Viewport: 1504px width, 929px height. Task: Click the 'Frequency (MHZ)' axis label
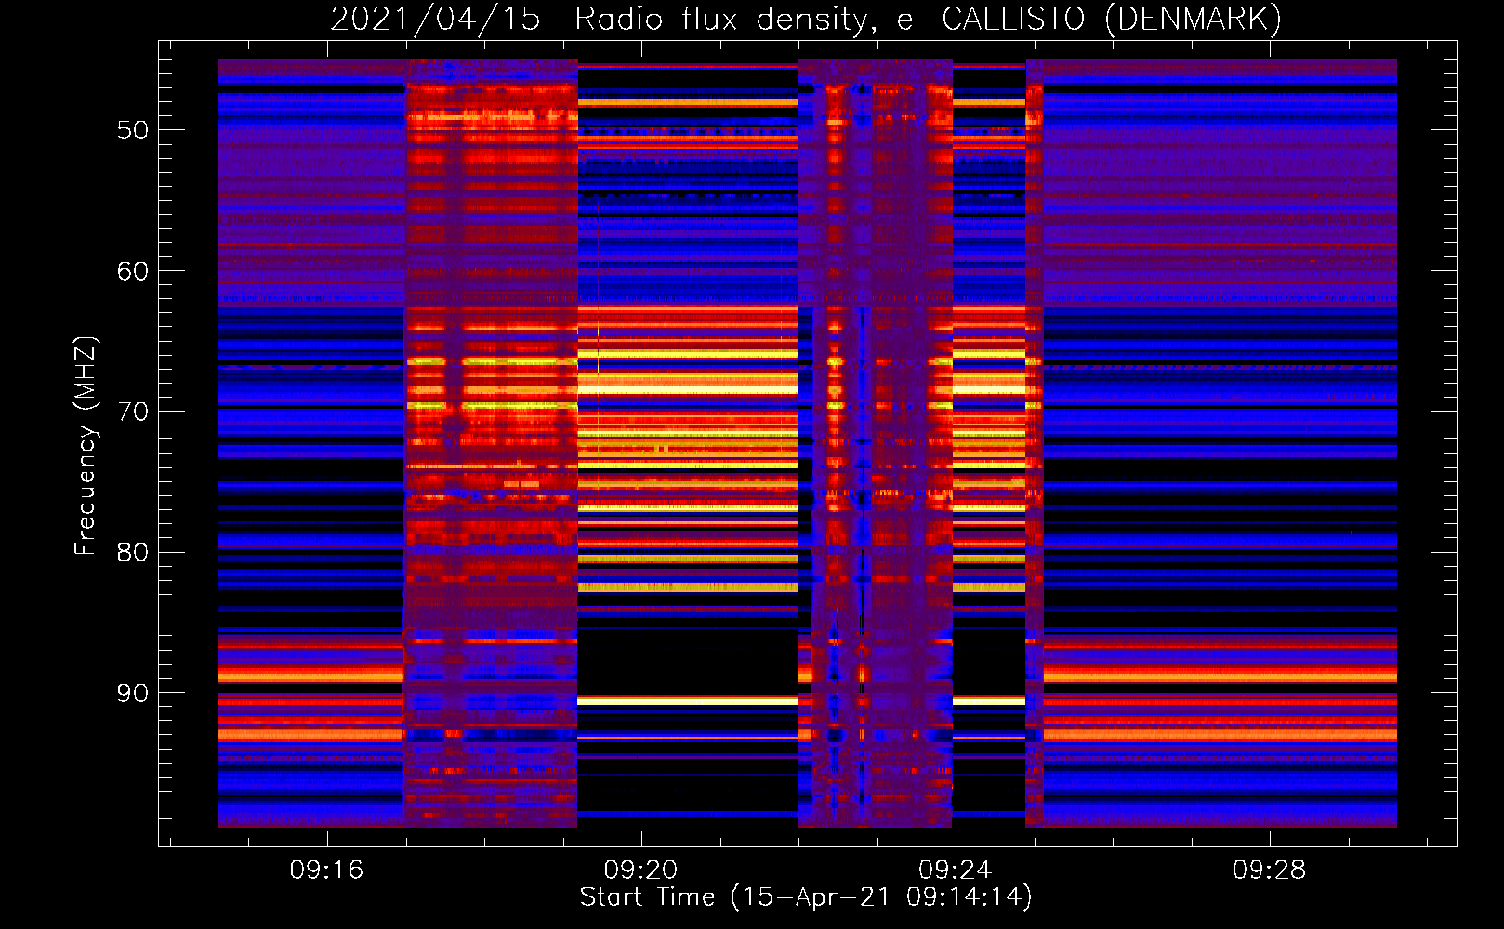coord(86,446)
